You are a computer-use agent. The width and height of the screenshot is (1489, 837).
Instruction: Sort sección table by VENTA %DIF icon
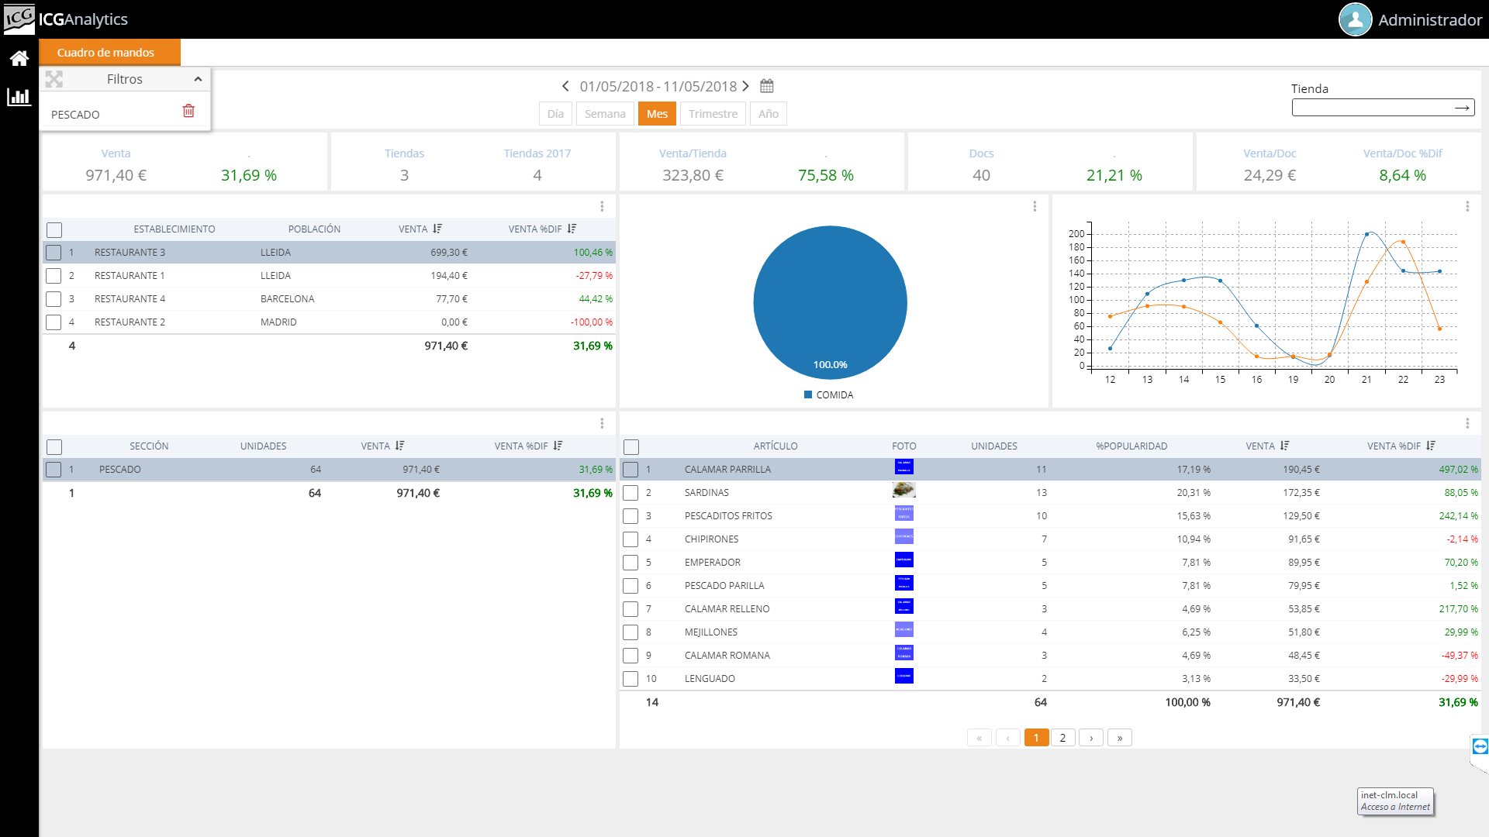tap(558, 446)
